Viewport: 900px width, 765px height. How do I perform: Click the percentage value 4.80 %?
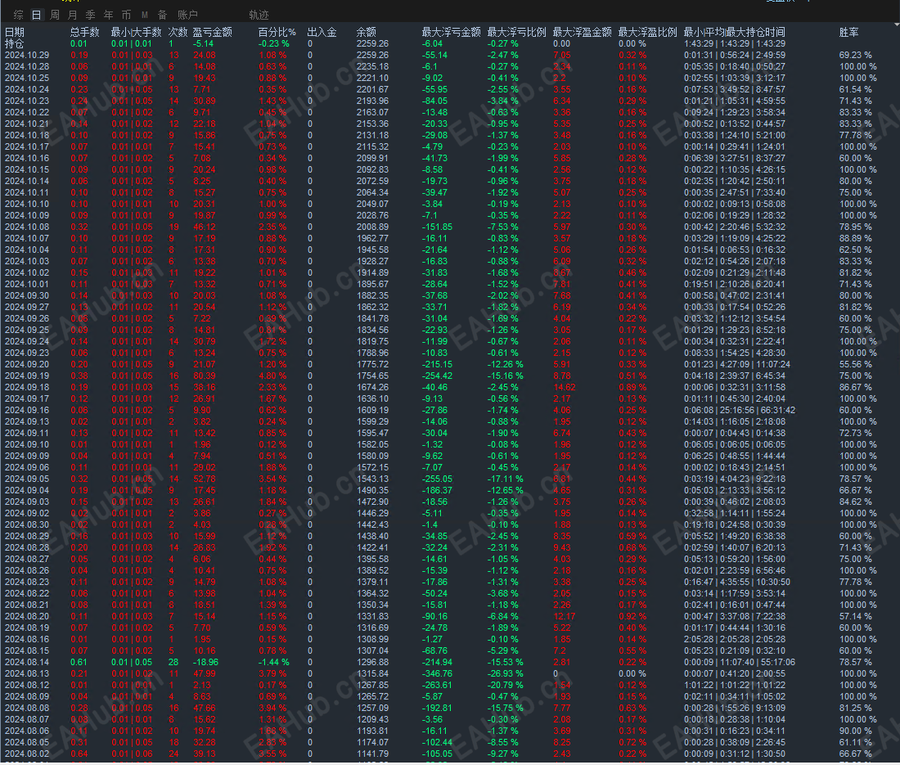click(272, 376)
